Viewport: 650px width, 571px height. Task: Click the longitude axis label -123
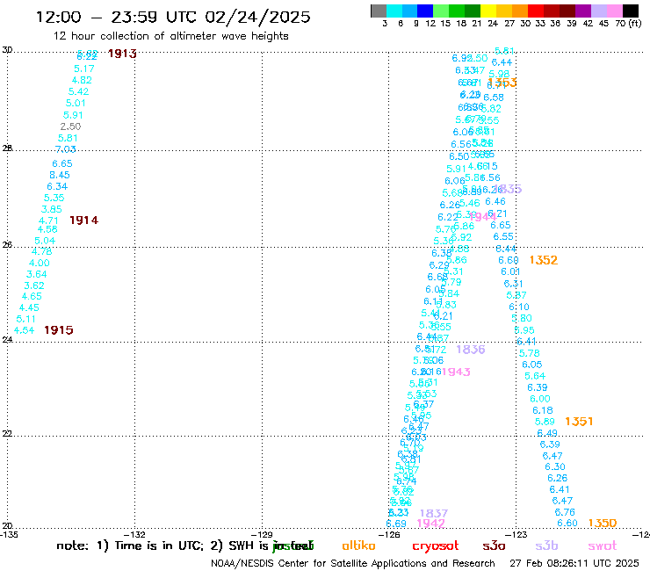click(x=516, y=535)
